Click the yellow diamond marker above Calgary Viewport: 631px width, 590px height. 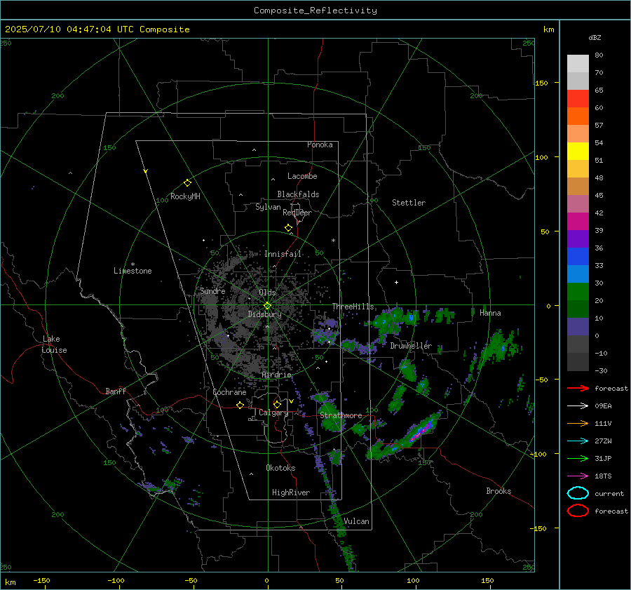[x=277, y=404]
